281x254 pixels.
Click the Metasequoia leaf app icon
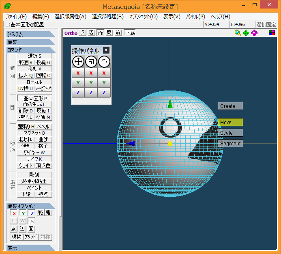[7, 6]
